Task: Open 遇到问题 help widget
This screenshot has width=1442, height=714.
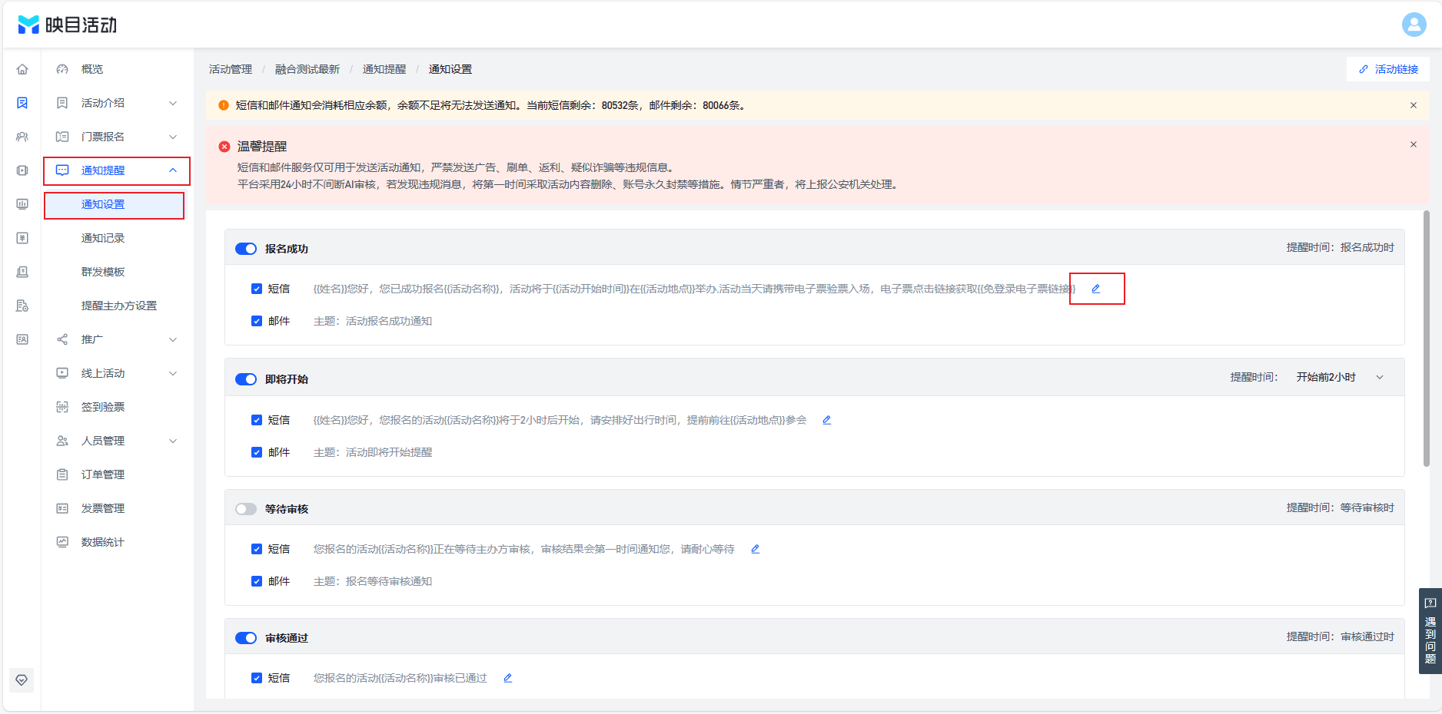Action: (x=1430, y=631)
